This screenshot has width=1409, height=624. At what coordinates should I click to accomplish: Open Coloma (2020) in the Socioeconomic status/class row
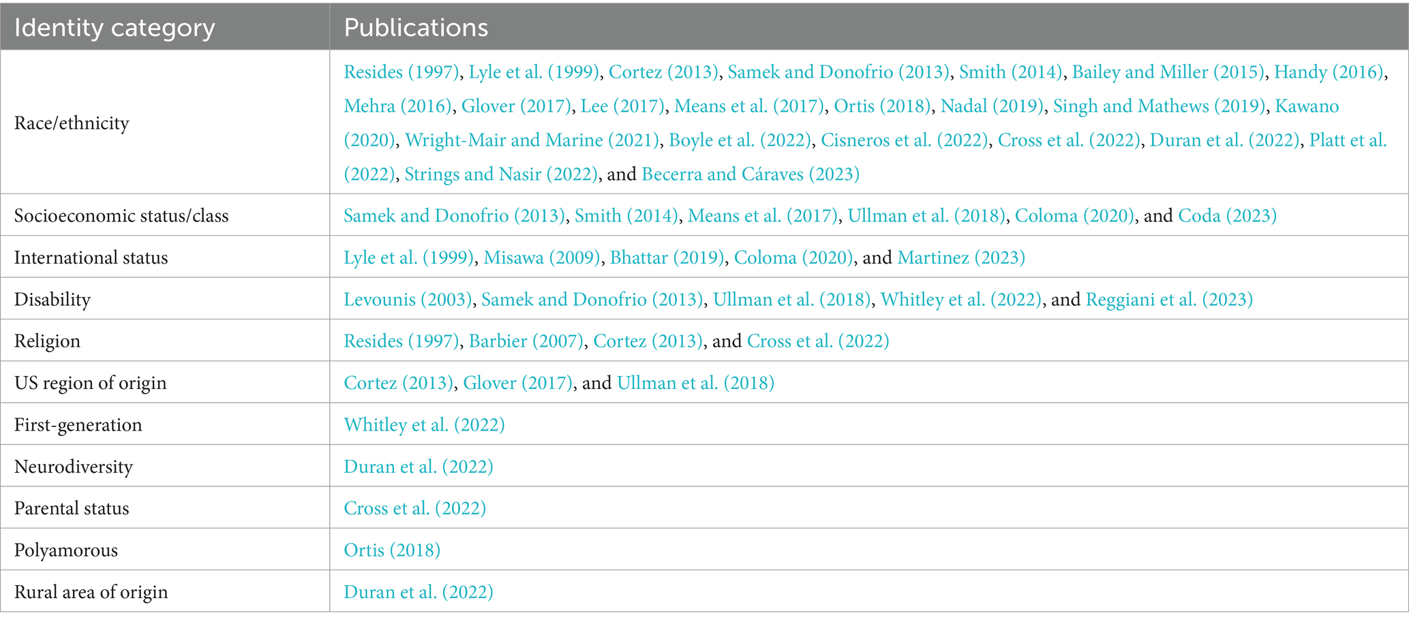(x=1074, y=216)
